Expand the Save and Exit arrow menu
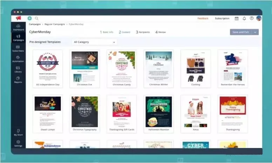This screenshot has width=272, height=163. (x=256, y=32)
